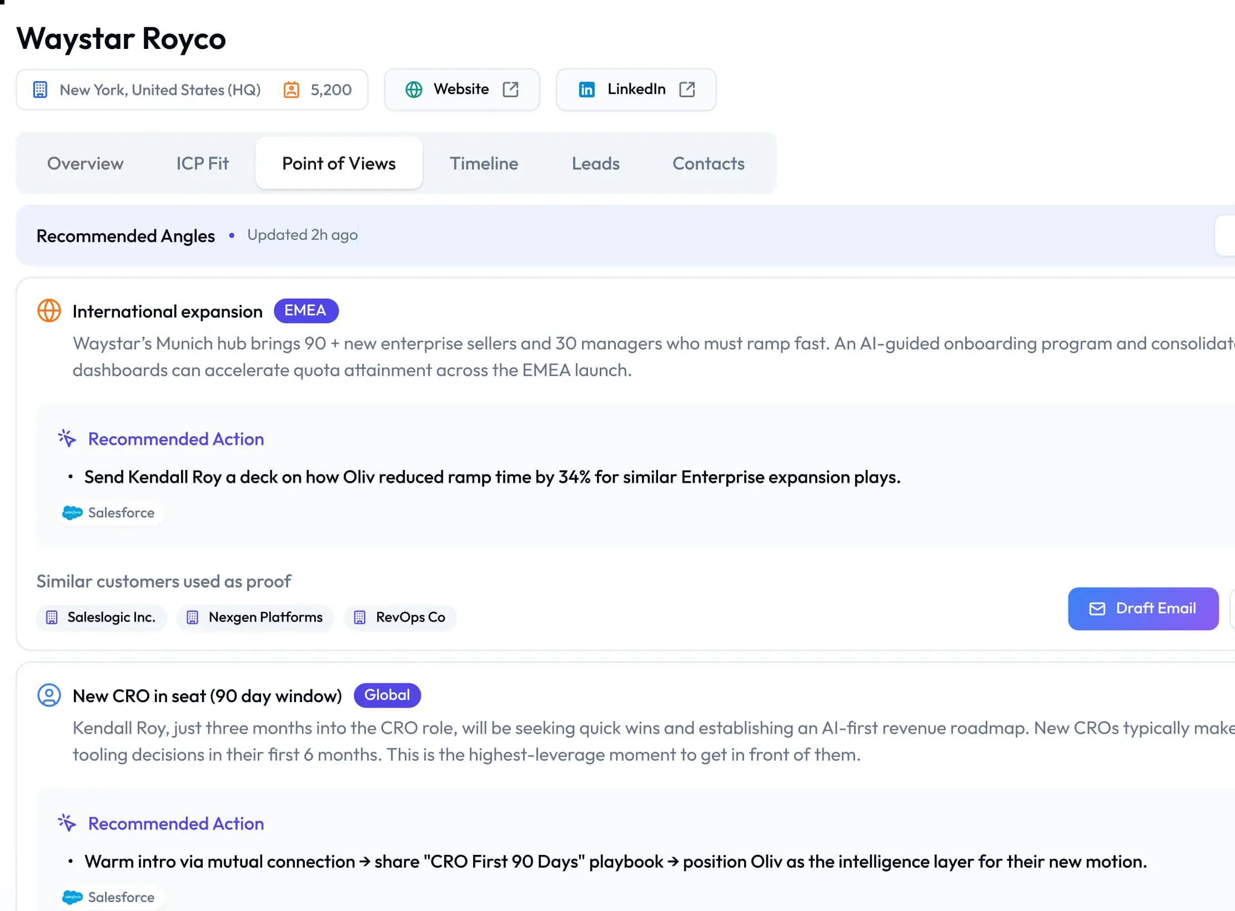This screenshot has width=1235, height=911.
Task: Click "Similar customers used as proof" label
Action: 163,581
